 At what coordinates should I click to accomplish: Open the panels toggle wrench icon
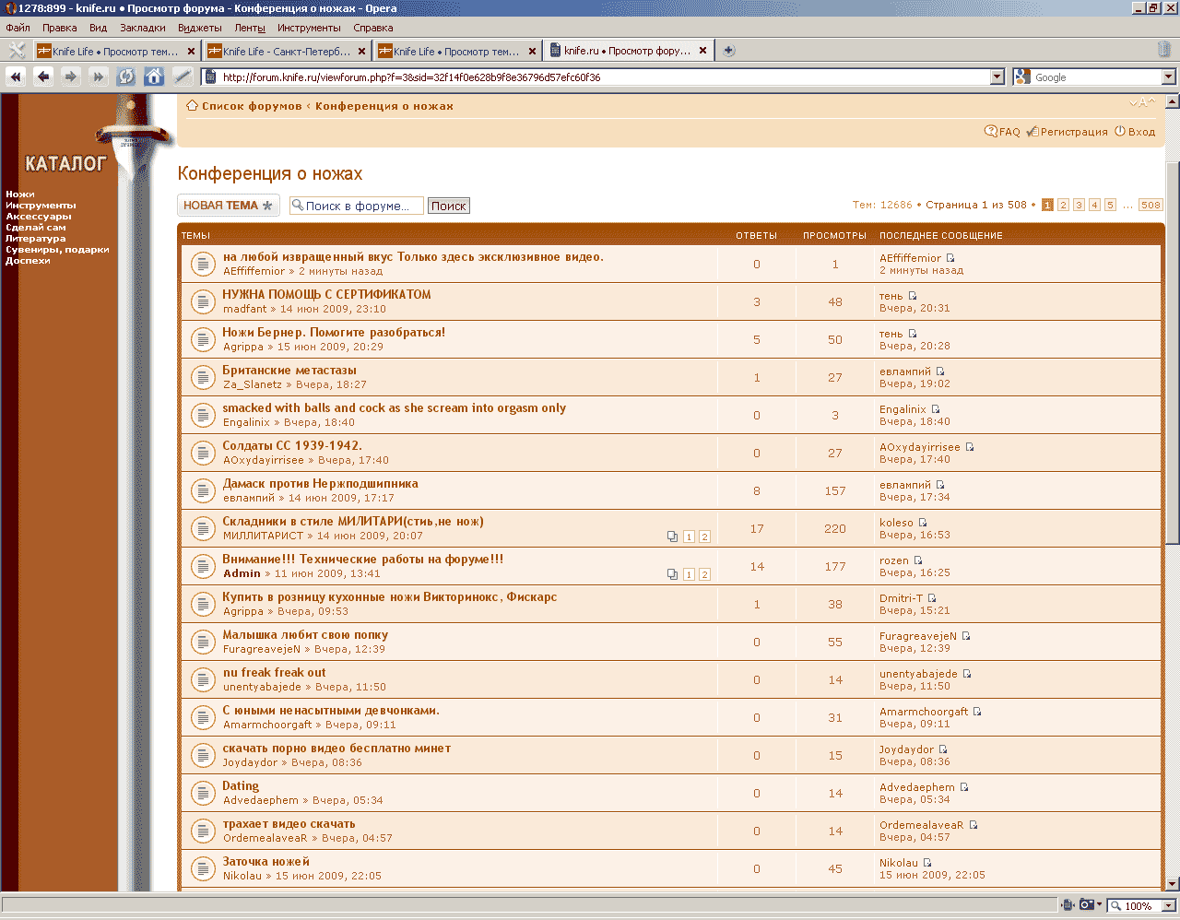click(17, 51)
